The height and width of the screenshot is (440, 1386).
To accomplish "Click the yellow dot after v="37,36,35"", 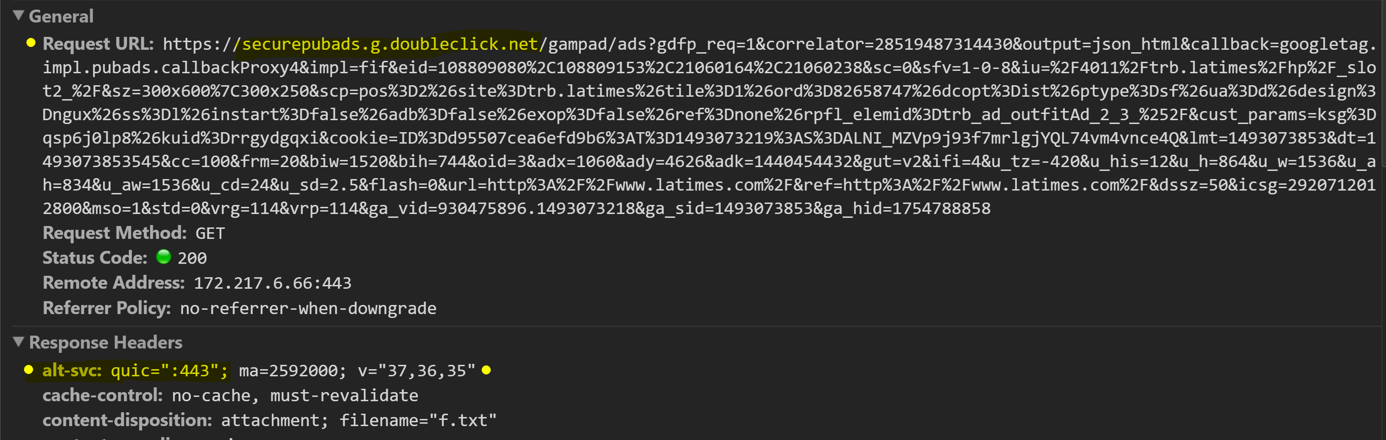I will tap(486, 370).
